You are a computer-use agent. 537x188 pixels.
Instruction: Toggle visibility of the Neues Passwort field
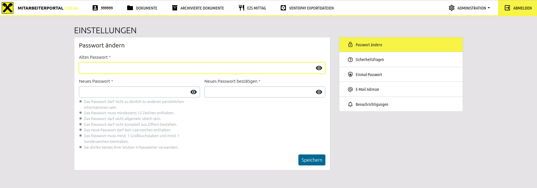click(x=193, y=92)
